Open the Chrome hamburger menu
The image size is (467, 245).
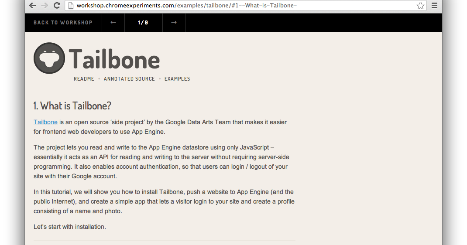coord(435,5)
